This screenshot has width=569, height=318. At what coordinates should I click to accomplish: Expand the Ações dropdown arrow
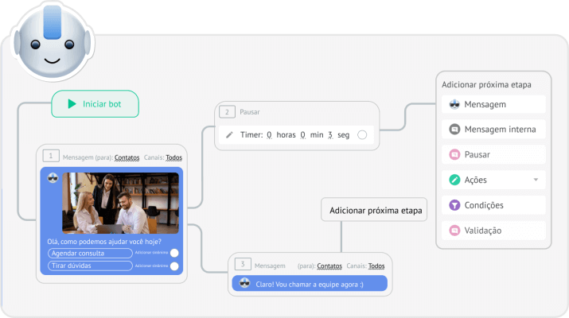pos(536,180)
